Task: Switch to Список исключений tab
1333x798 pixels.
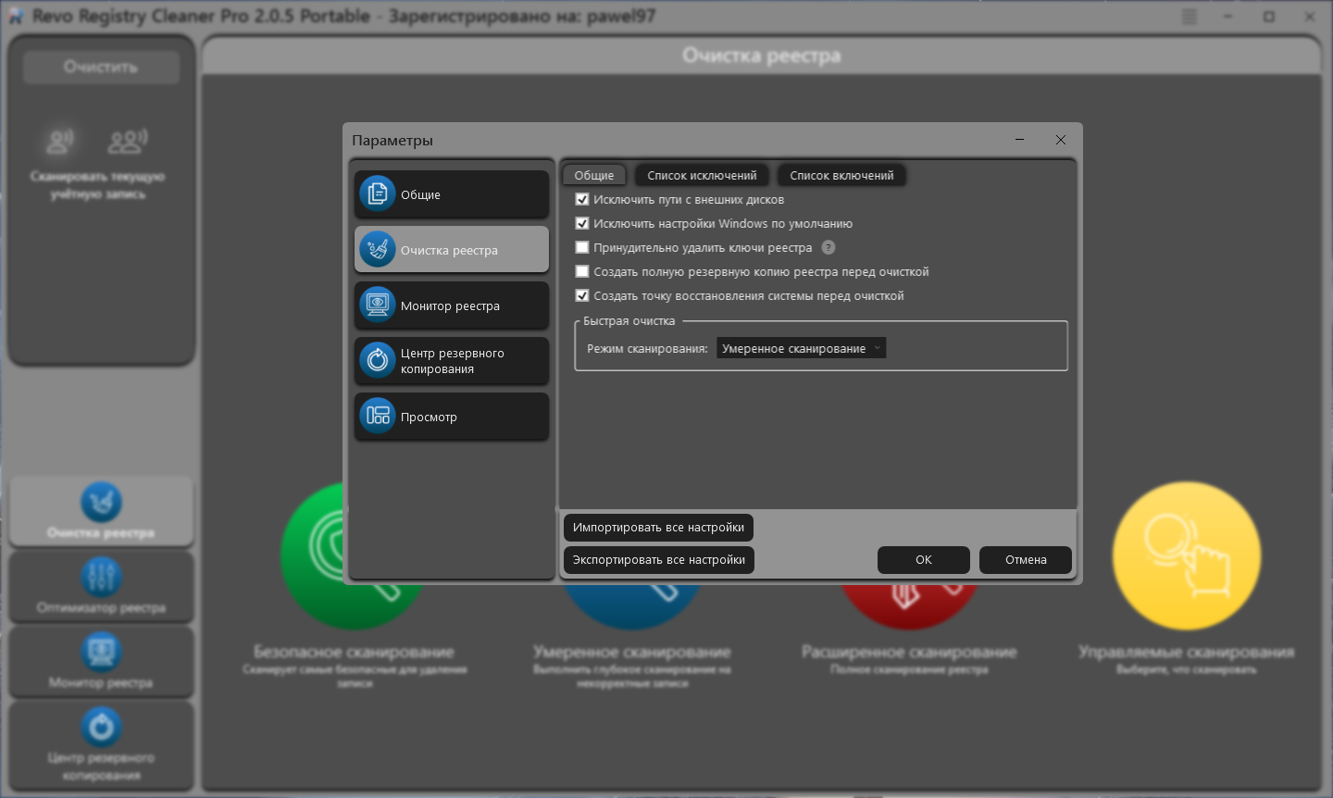Action: (x=702, y=175)
